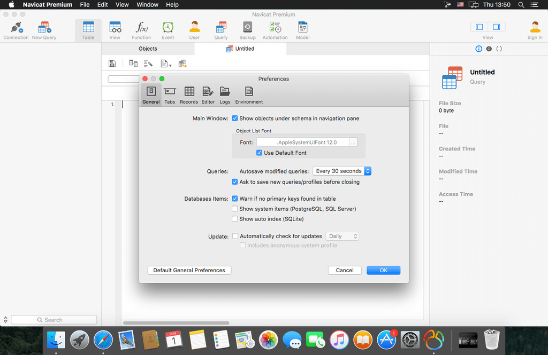This screenshot has height=355, width=548.
Task: Switch to Editor preferences pane
Action: [x=208, y=95]
